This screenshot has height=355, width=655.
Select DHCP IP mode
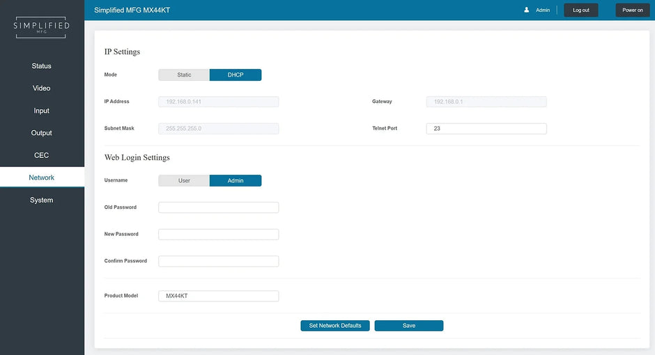[236, 74]
